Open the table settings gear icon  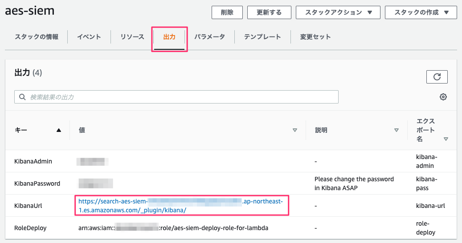pyautogui.click(x=443, y=97)
